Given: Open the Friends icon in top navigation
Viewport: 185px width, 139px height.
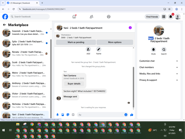Looking at the screenshot, I should [91, 17].
